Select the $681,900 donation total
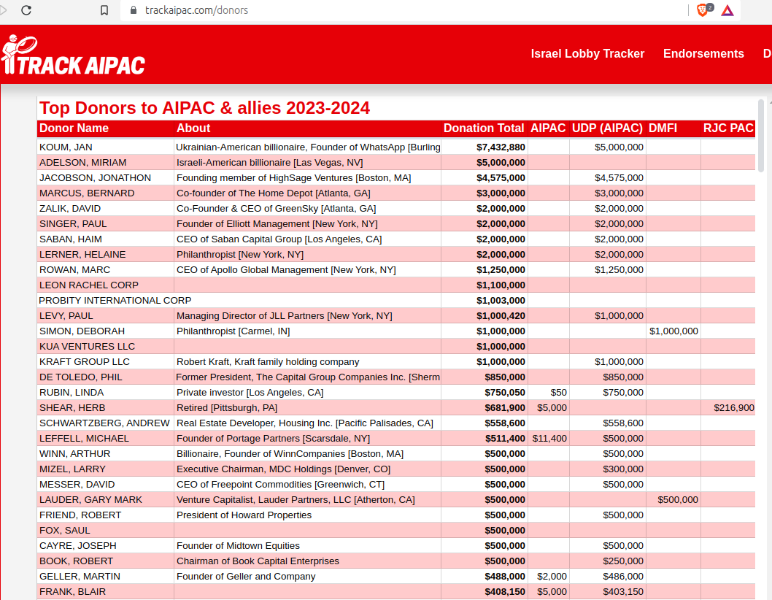The width and height of the screenshot is (772, 600). tap(505, 407)
